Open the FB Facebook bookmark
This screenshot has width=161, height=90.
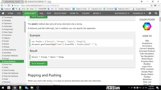[15, 9]
